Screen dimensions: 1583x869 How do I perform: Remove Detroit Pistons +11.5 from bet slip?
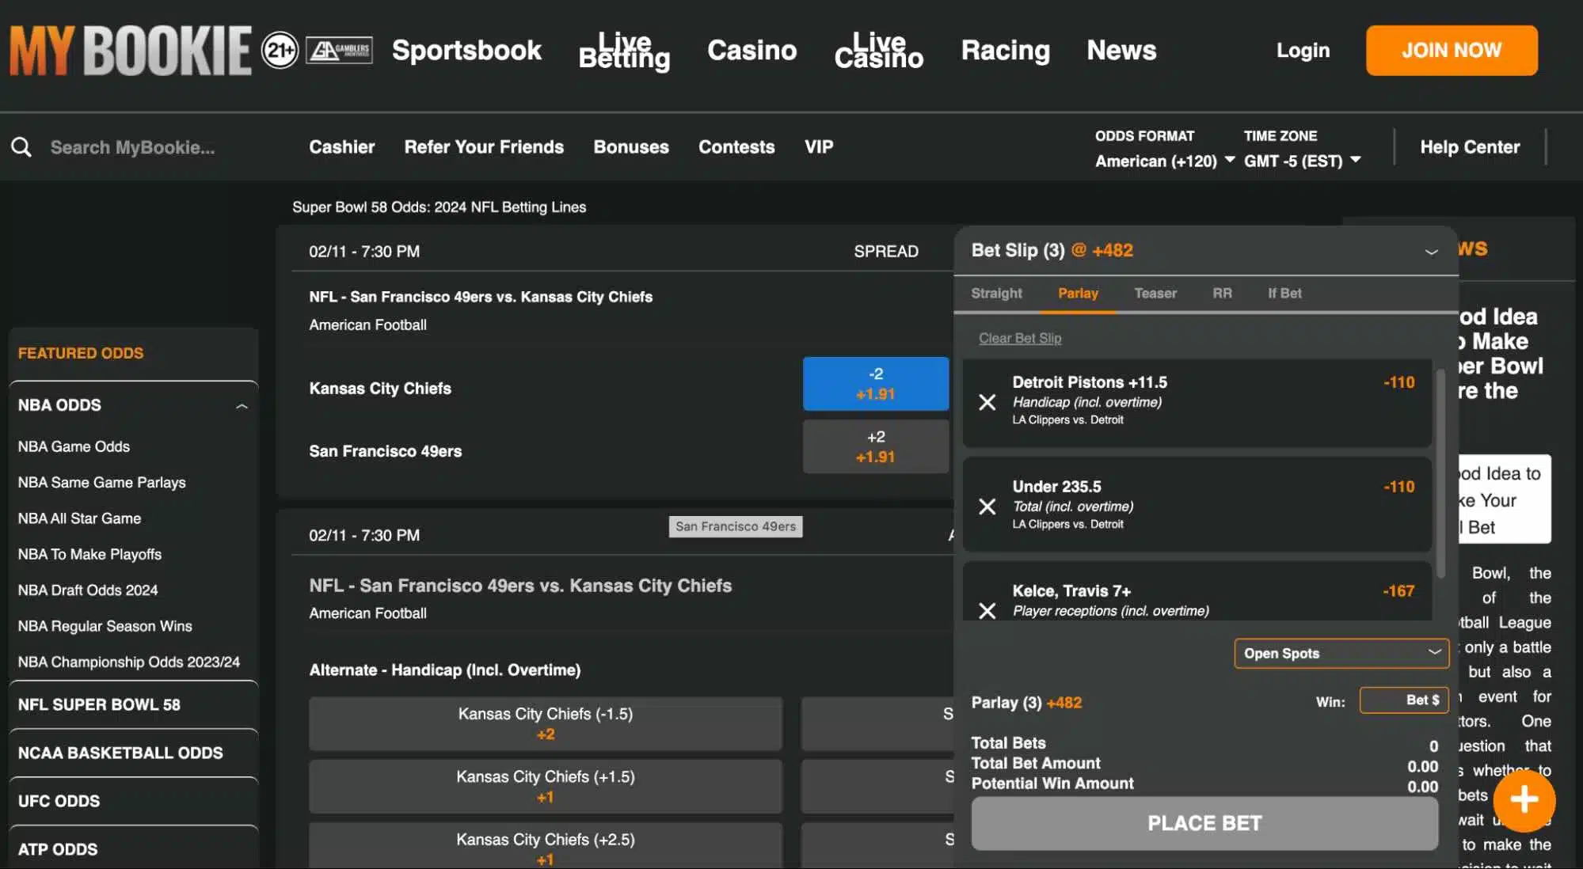987,402
